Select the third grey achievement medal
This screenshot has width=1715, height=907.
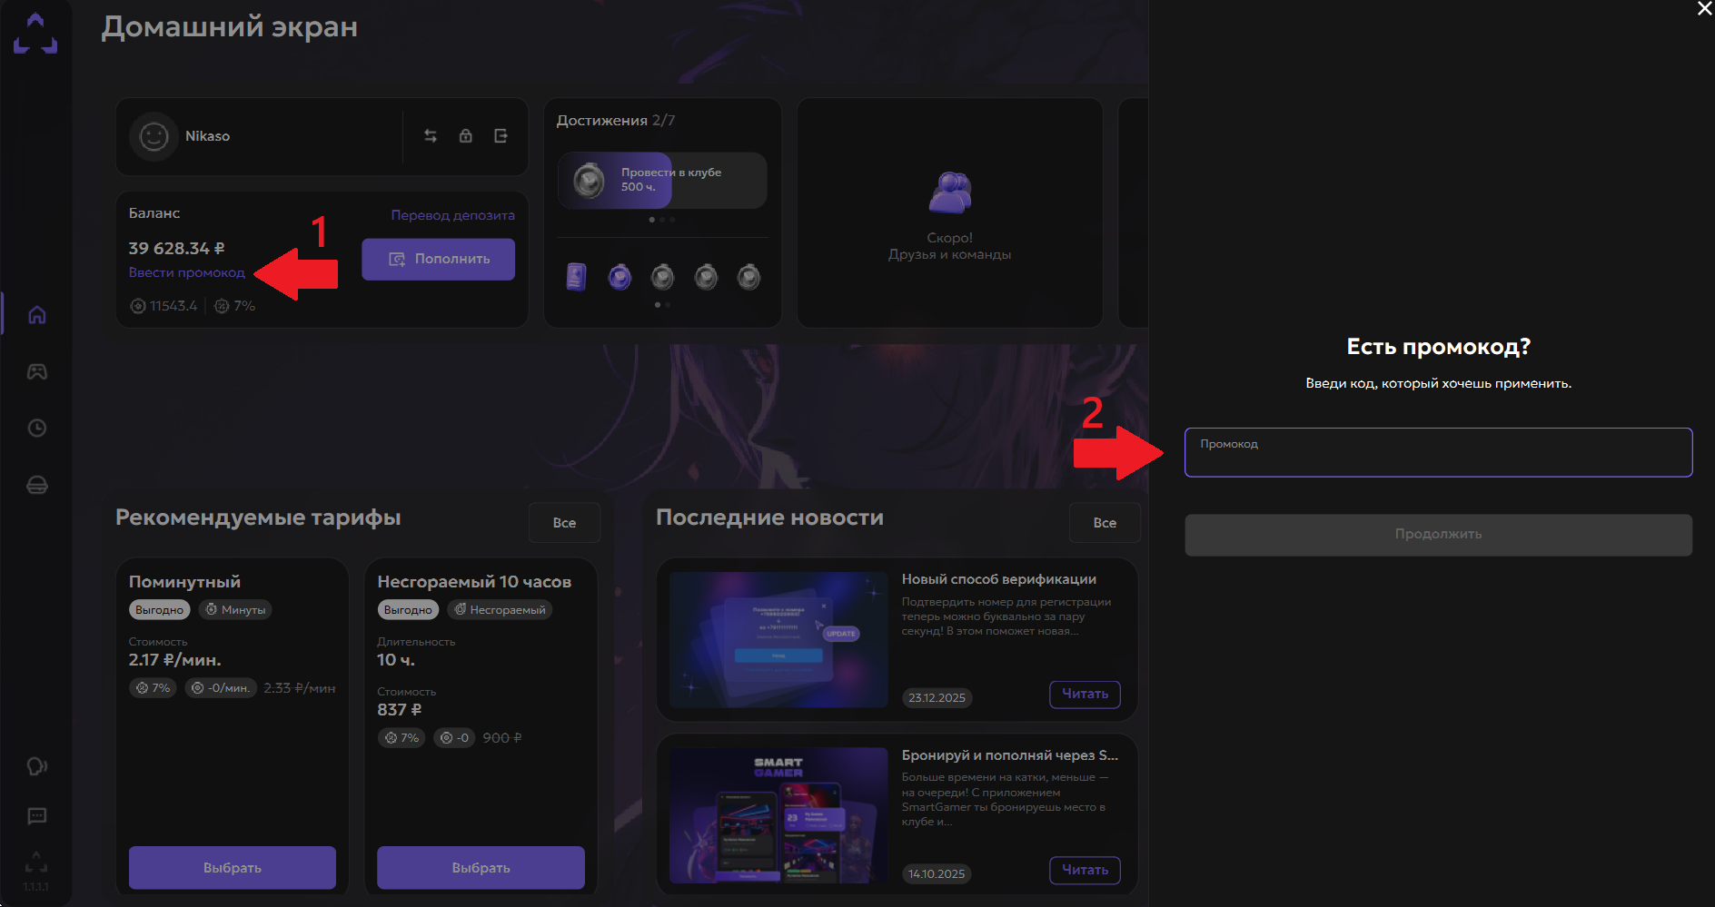(663, 276)
